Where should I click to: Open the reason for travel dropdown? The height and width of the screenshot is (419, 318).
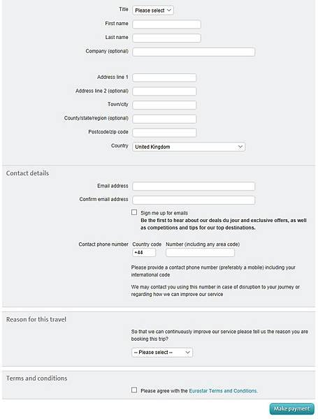[x=162, y=353]
